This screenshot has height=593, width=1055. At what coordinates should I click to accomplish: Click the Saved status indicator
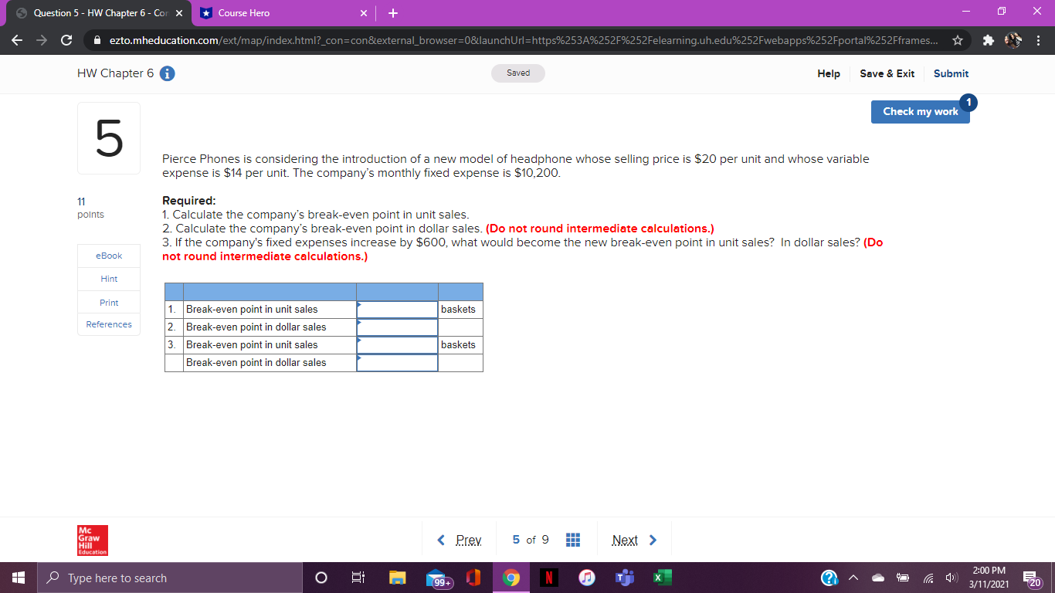point(517,73)
